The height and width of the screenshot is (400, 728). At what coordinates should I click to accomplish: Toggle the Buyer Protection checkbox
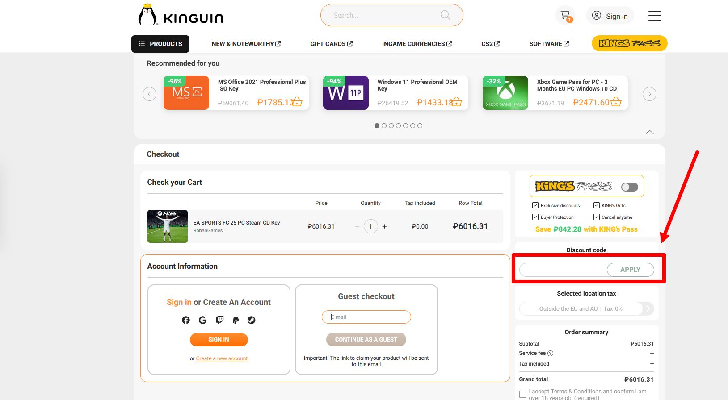click(535, 217)
